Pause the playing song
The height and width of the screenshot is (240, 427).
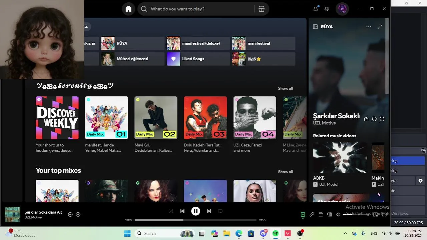[195, 211]
